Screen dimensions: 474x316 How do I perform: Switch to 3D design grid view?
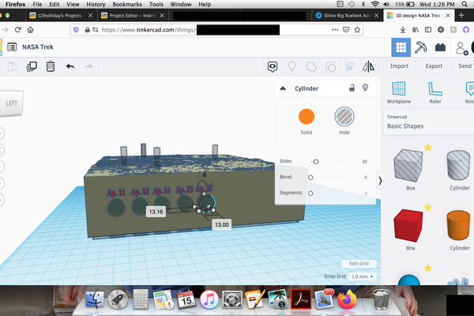click(401, 47)
